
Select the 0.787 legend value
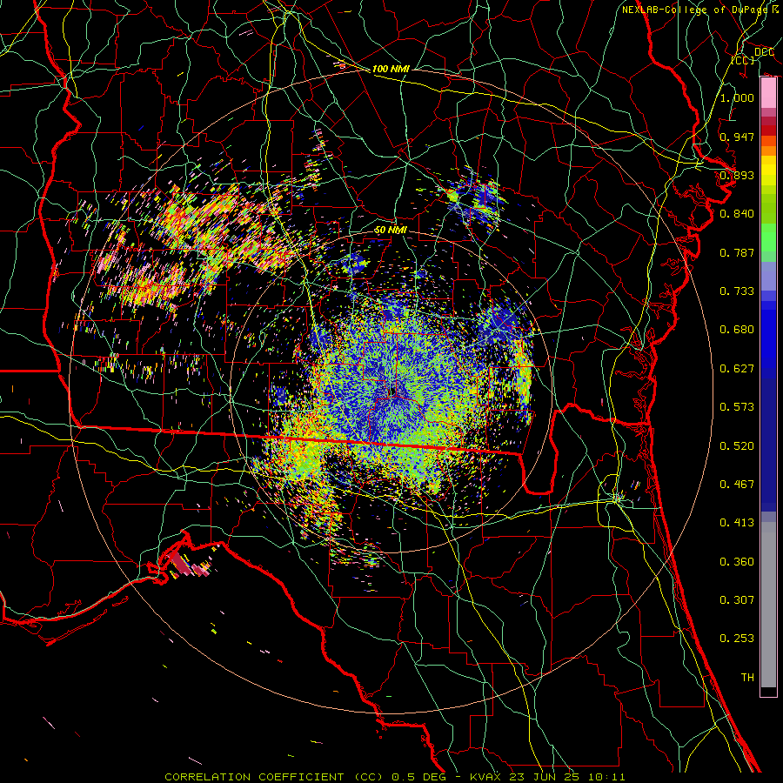(x=737, y=252)
